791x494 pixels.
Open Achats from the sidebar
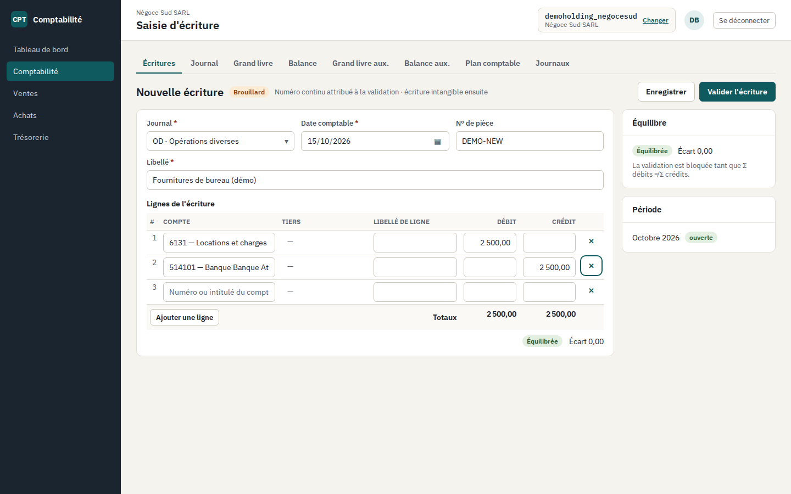[60, 115]
